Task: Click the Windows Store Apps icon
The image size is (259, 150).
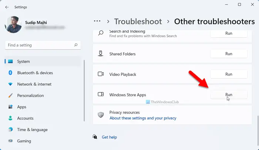Action: 101,94
